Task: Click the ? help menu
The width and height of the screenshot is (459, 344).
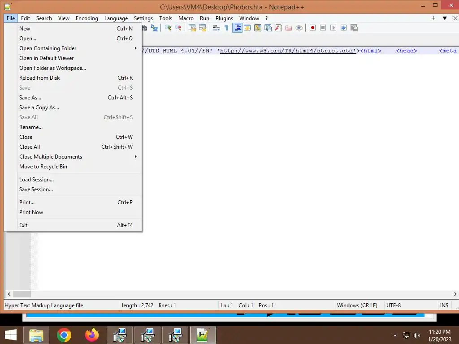Action: point(266,18)
